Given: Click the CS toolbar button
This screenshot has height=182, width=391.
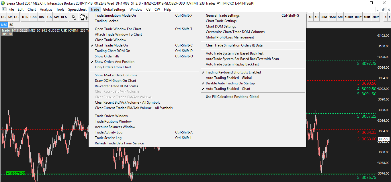Looking at the screenshot, I should (x=50, y=17).
